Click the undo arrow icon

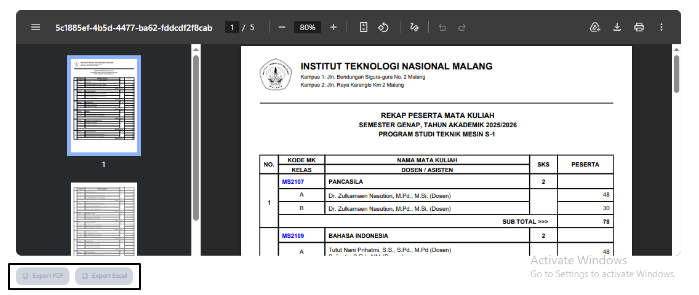(442, 28)
